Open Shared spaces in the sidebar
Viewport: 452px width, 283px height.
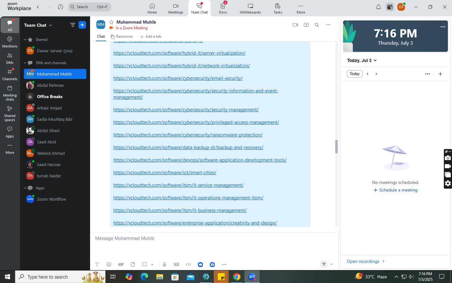10,114
